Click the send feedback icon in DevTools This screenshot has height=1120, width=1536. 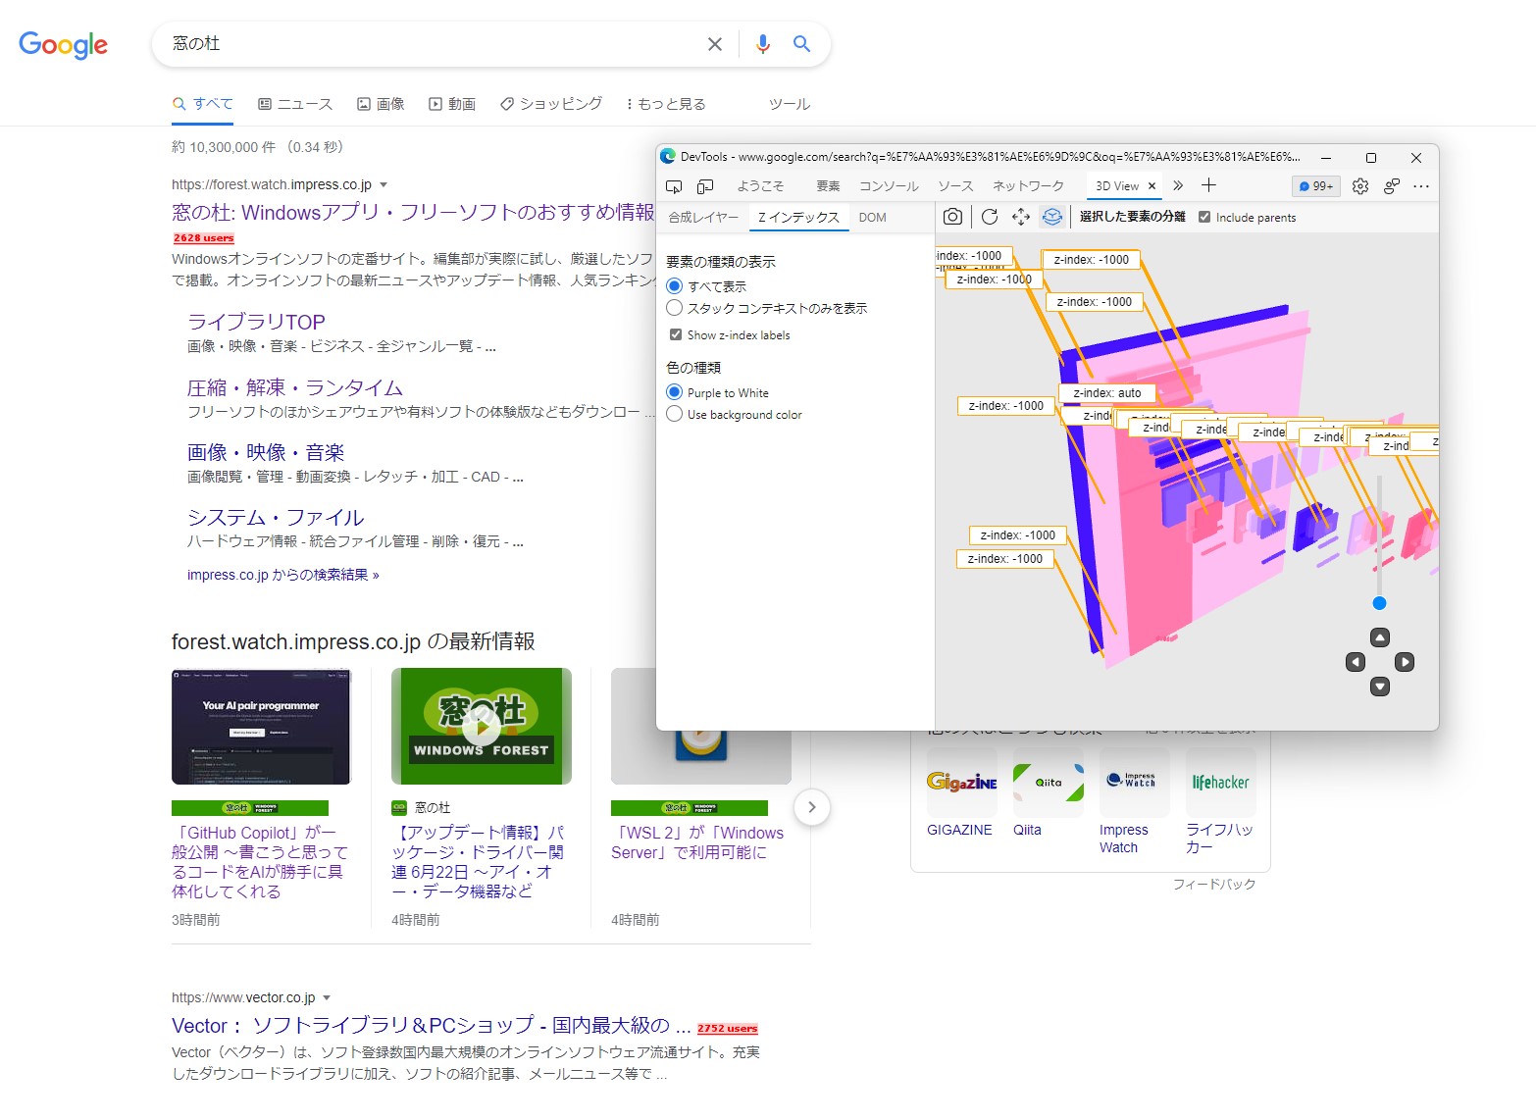tap(1391, 185)
